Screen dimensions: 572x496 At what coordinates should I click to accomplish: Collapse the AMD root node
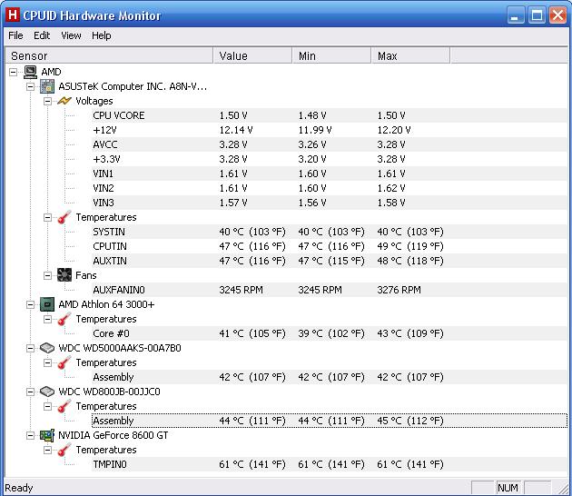[x=13, y=72]
